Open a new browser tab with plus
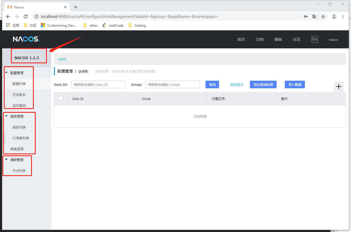The height and width of the screenshot is (232, 351). click(76, 7)
